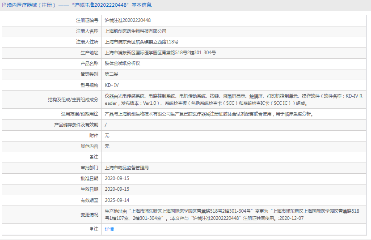The image size is (371, 240).
Task: Select 无 value in 其他内容 row
Action: pyautogui.click(x=107, y=146)
